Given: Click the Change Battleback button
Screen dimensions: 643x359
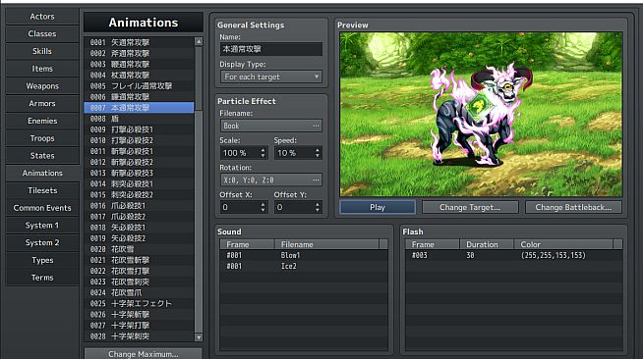Looking at the screenshot, I should [x=573, y=207].
